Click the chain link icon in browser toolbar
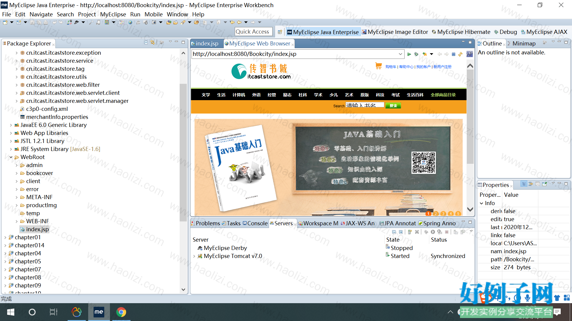 point(470,54)
